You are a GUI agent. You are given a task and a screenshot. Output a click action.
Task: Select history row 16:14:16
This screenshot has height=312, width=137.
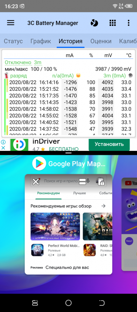coord(68,82)
